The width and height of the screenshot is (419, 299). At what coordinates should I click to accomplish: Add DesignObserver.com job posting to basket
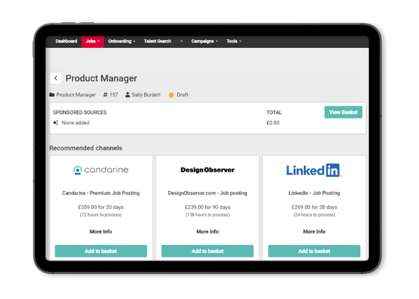click(207, 251)
